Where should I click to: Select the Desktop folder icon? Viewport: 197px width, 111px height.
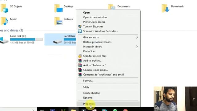click(58, 8)
